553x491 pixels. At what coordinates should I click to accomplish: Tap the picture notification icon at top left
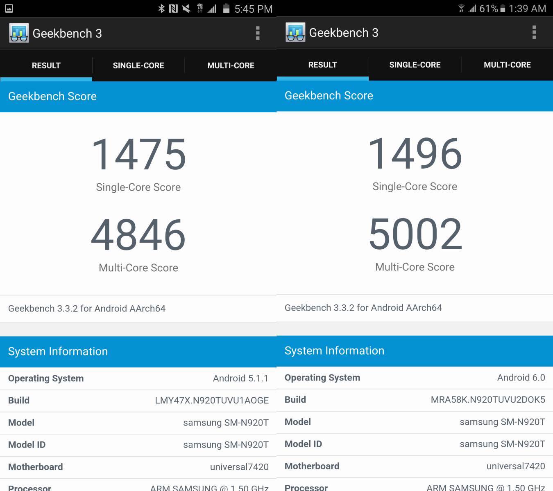[x=9, y=8]
